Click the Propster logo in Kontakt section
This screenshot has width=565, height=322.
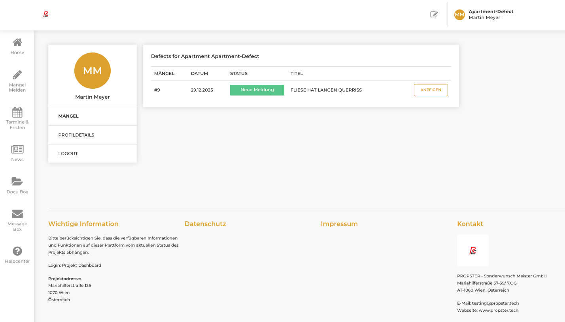coord(473,251)
